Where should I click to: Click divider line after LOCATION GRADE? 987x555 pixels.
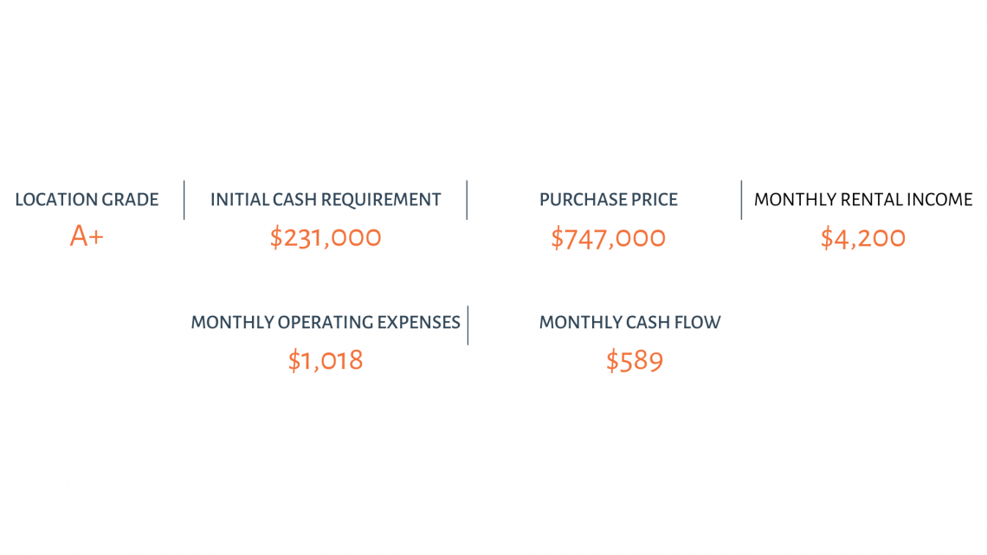click(184, 200)
